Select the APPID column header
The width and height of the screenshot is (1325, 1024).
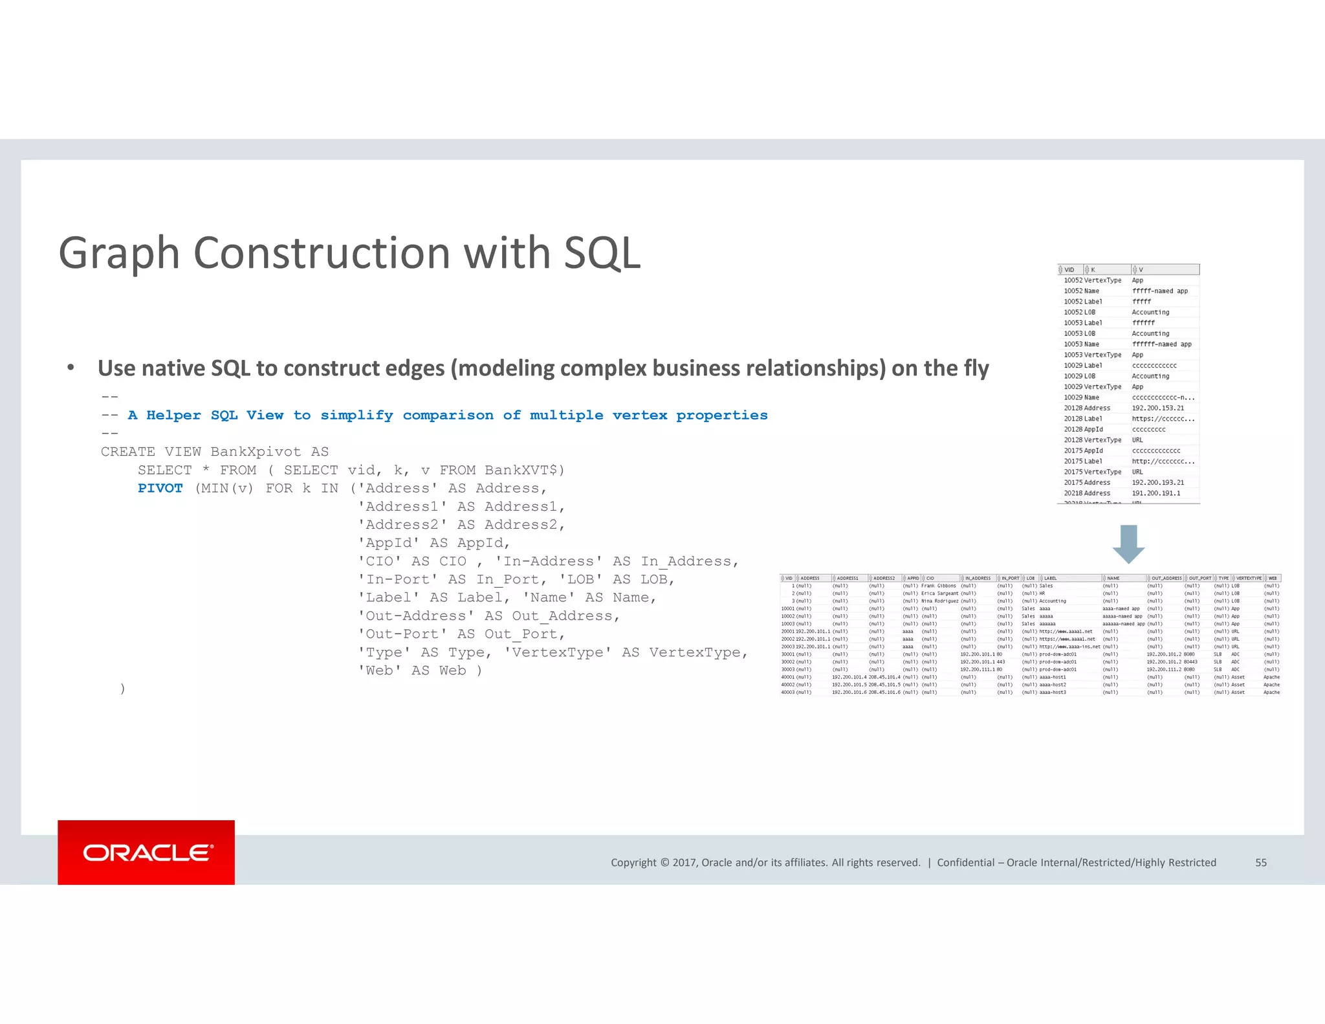pos(911,578)
